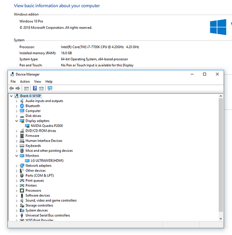Select the LG ULTRAWIDE(HDMI) monitor entry
Viewport: 232px width, 235px height.
tap(47, 161)
